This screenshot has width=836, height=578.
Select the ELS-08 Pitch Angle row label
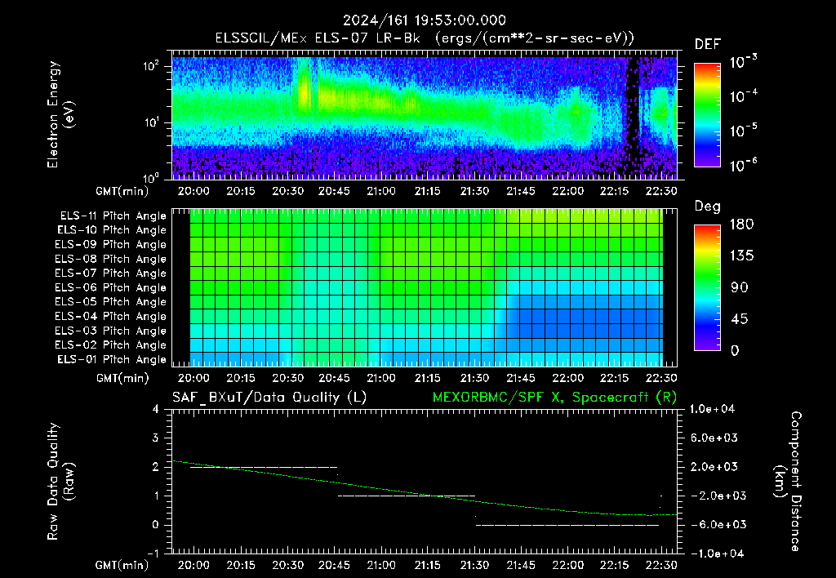(x=110, y=259)
